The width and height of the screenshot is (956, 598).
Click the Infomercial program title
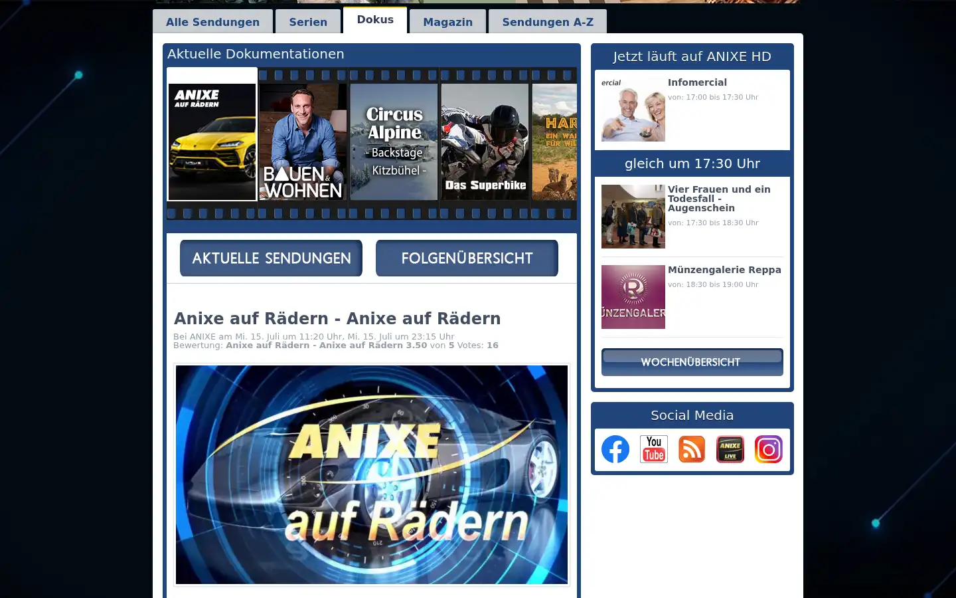pos(697,82)
